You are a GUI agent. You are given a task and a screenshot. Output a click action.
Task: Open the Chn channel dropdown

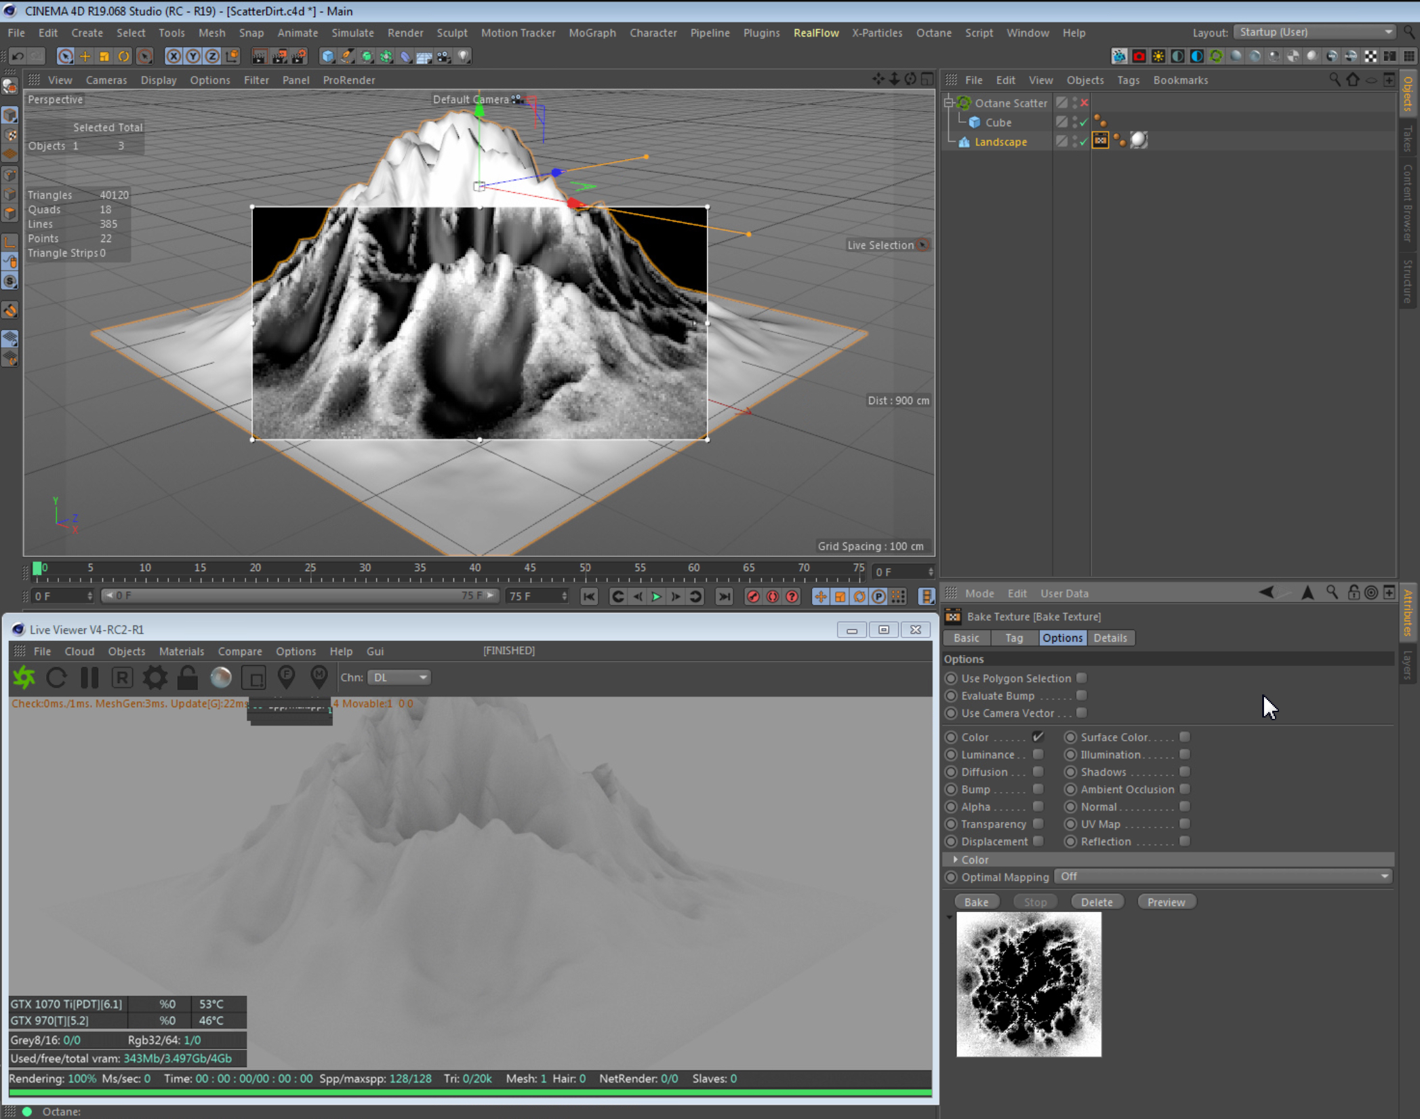coord(399,678)
